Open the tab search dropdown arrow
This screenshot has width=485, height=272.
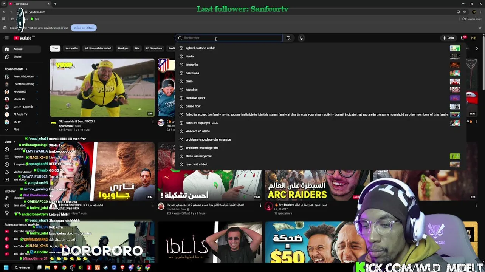pos(4,4)
